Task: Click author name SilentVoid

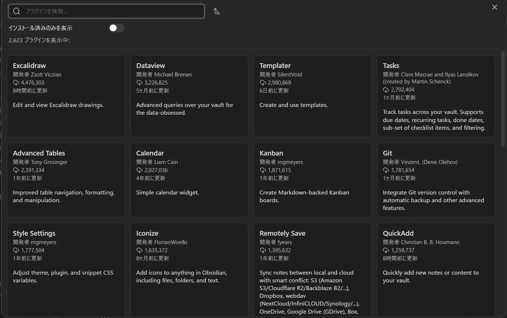Action: (x=290, y=74)
